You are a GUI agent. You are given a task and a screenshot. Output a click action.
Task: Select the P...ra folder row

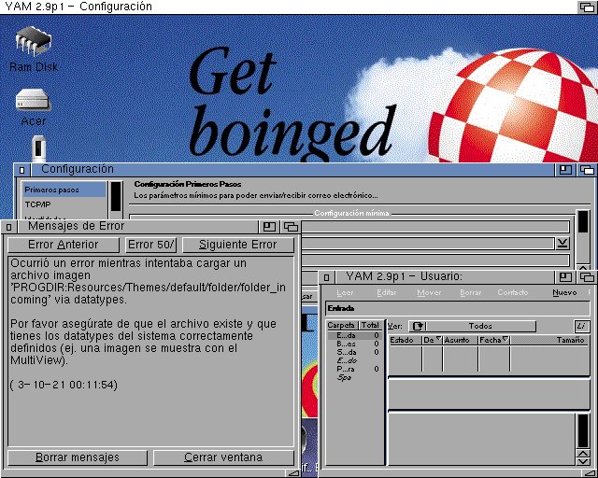[355, 370]
